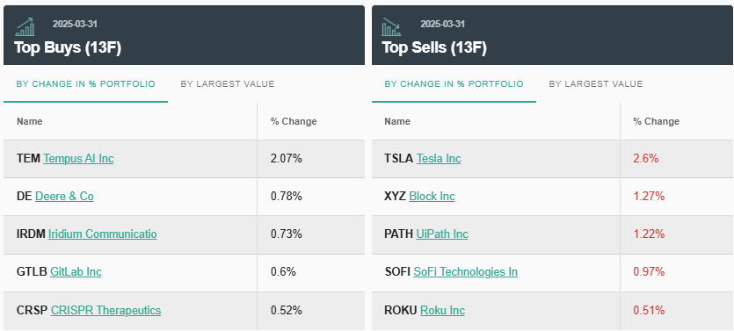
Task: Open the Tesla Inc link
Action: (x=439, y=159)
